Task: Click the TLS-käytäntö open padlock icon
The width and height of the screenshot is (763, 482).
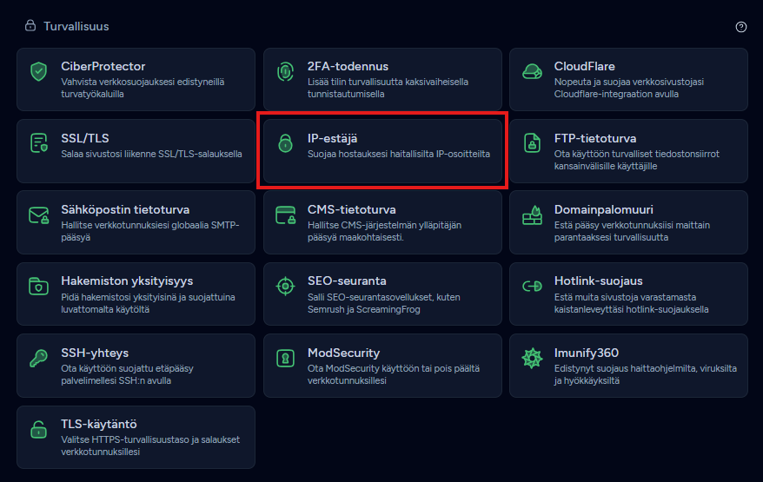Action: click(38, 430)
